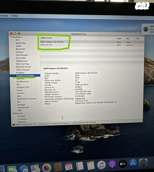Open Podcasts from the Dock
The height and width of the screenshot is (172, 154).
click(x=112, y=164)
